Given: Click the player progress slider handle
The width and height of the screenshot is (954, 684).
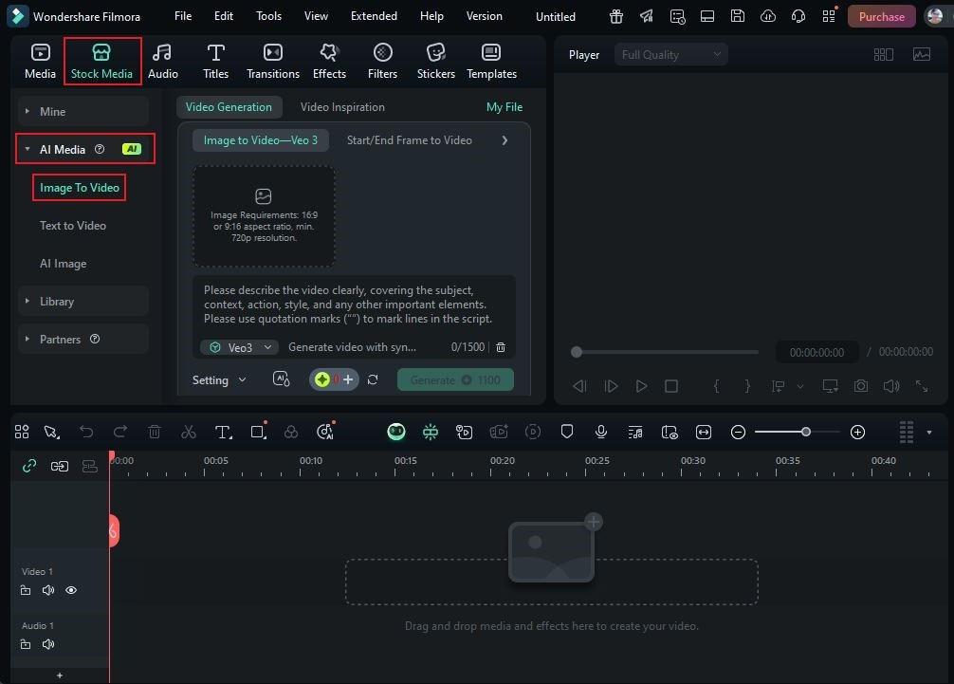Looking at the screenshot, I should tap(577, 352).
